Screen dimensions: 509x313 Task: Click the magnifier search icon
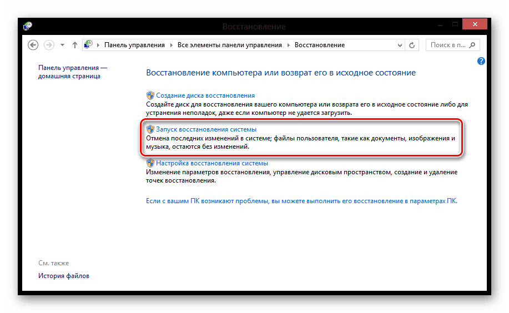point(472,45)
